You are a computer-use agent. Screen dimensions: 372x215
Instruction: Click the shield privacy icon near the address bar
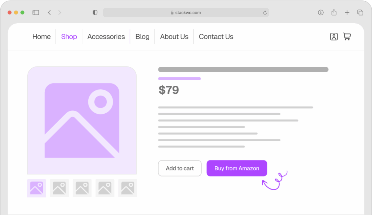tap(94, 12)
